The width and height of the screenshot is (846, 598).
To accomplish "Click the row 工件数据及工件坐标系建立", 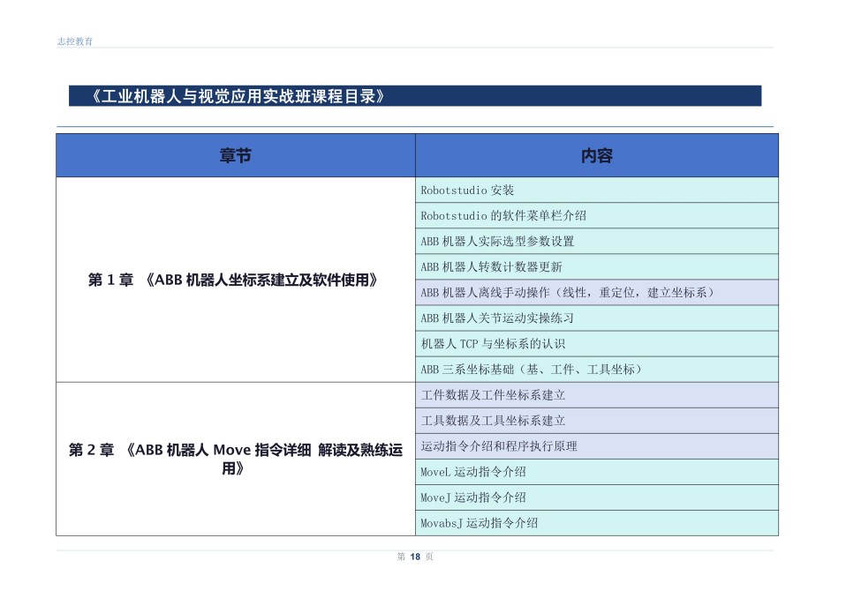I will 597,395.
